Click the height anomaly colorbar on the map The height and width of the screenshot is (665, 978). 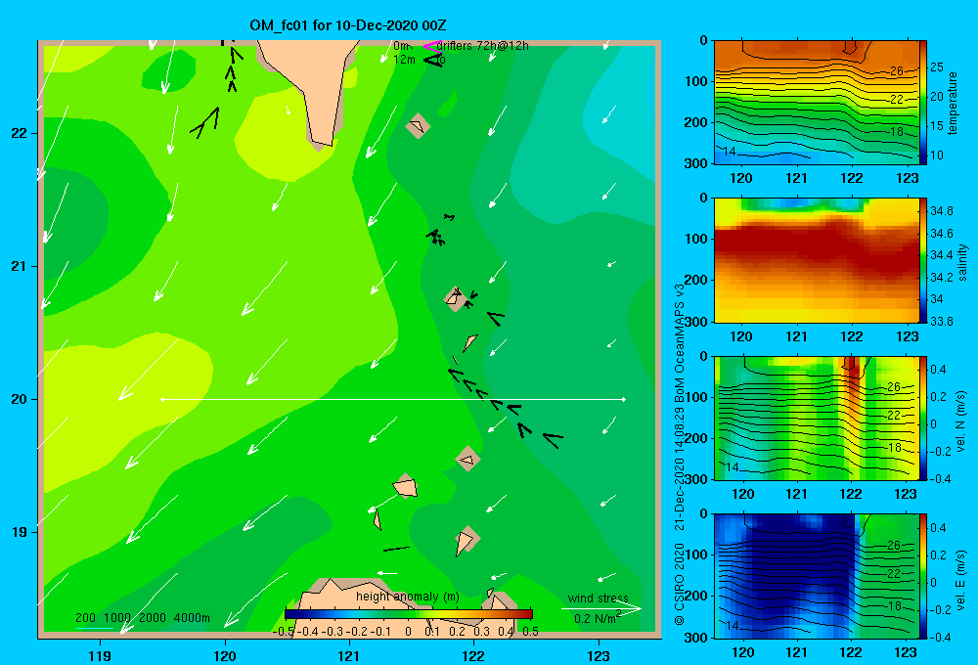409,614
